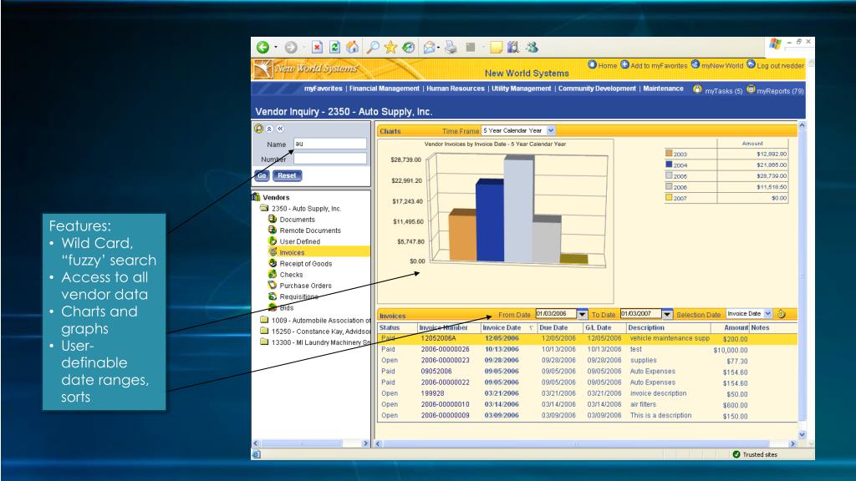Click the Documents tree node icon
856x481 pixels.
point(272,219)
